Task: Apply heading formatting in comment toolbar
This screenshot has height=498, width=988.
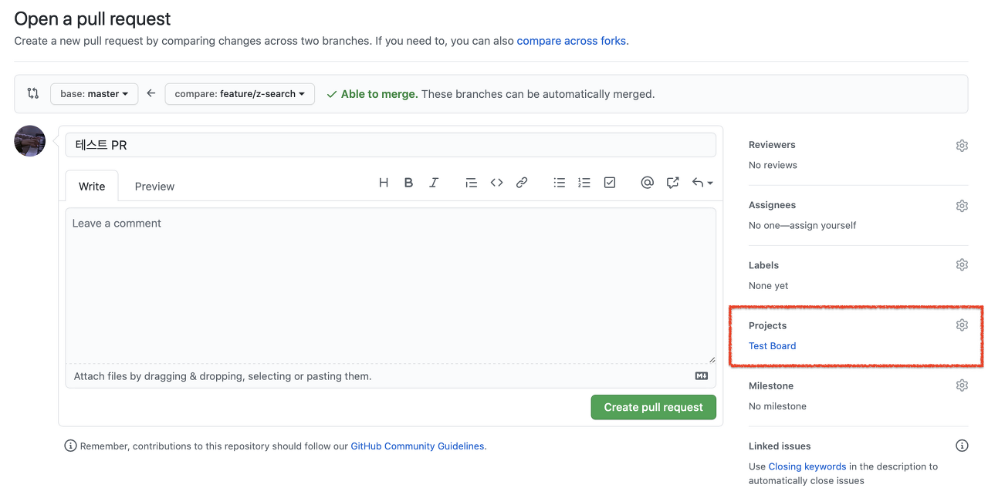Action: (x=384, y=182)
